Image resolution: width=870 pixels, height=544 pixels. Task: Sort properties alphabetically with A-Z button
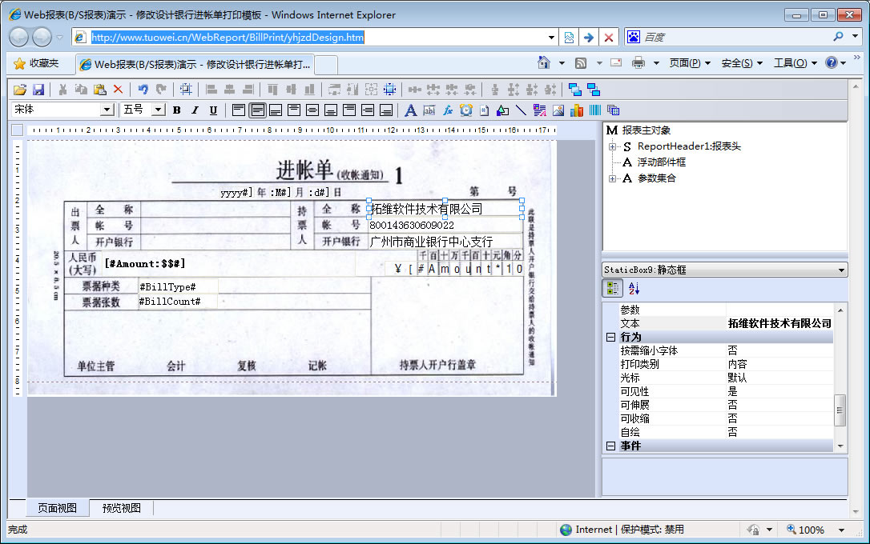634,289
